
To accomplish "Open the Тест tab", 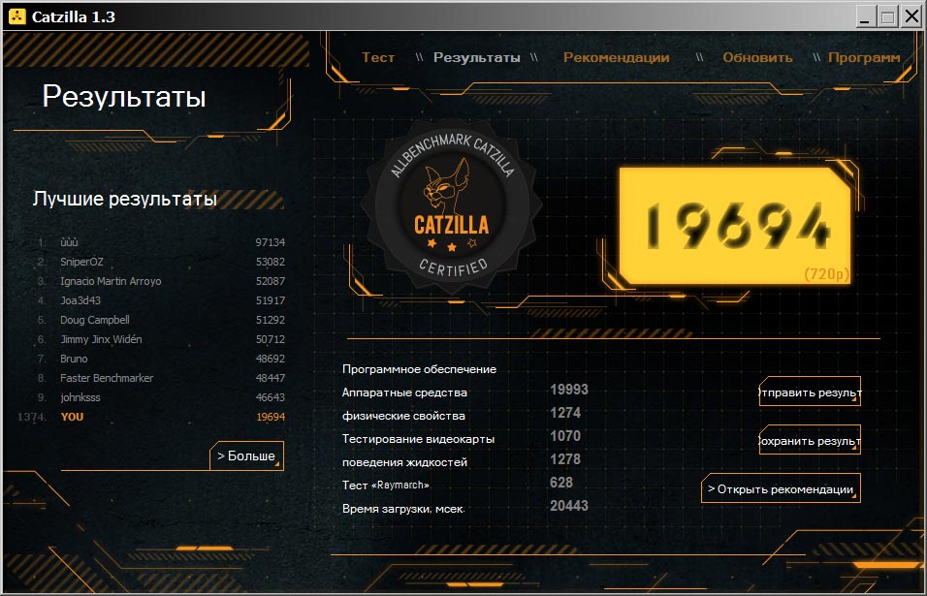I will (x=378, y=57).
